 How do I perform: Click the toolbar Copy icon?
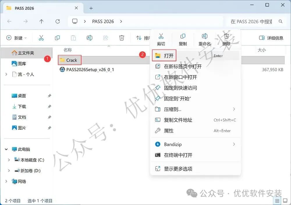[x=57, y=38]
